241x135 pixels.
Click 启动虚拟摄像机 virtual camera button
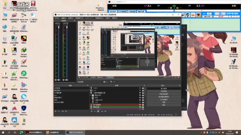click(x=164, y=97)
